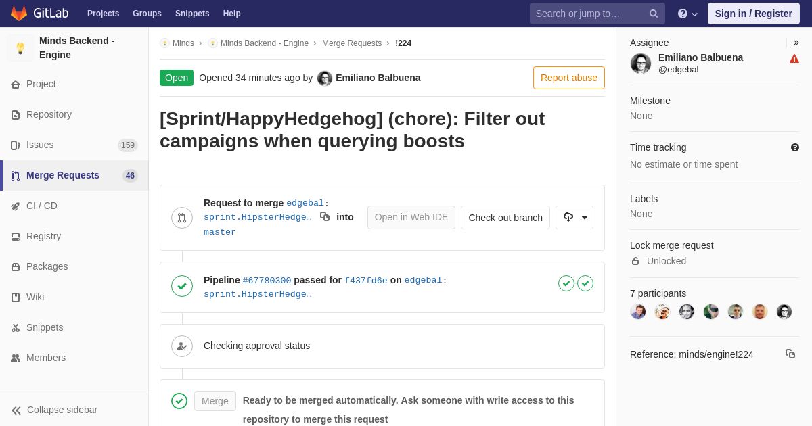Click the Packages icon in sidebar
This screenshot has height=426, width=812.
16,267
